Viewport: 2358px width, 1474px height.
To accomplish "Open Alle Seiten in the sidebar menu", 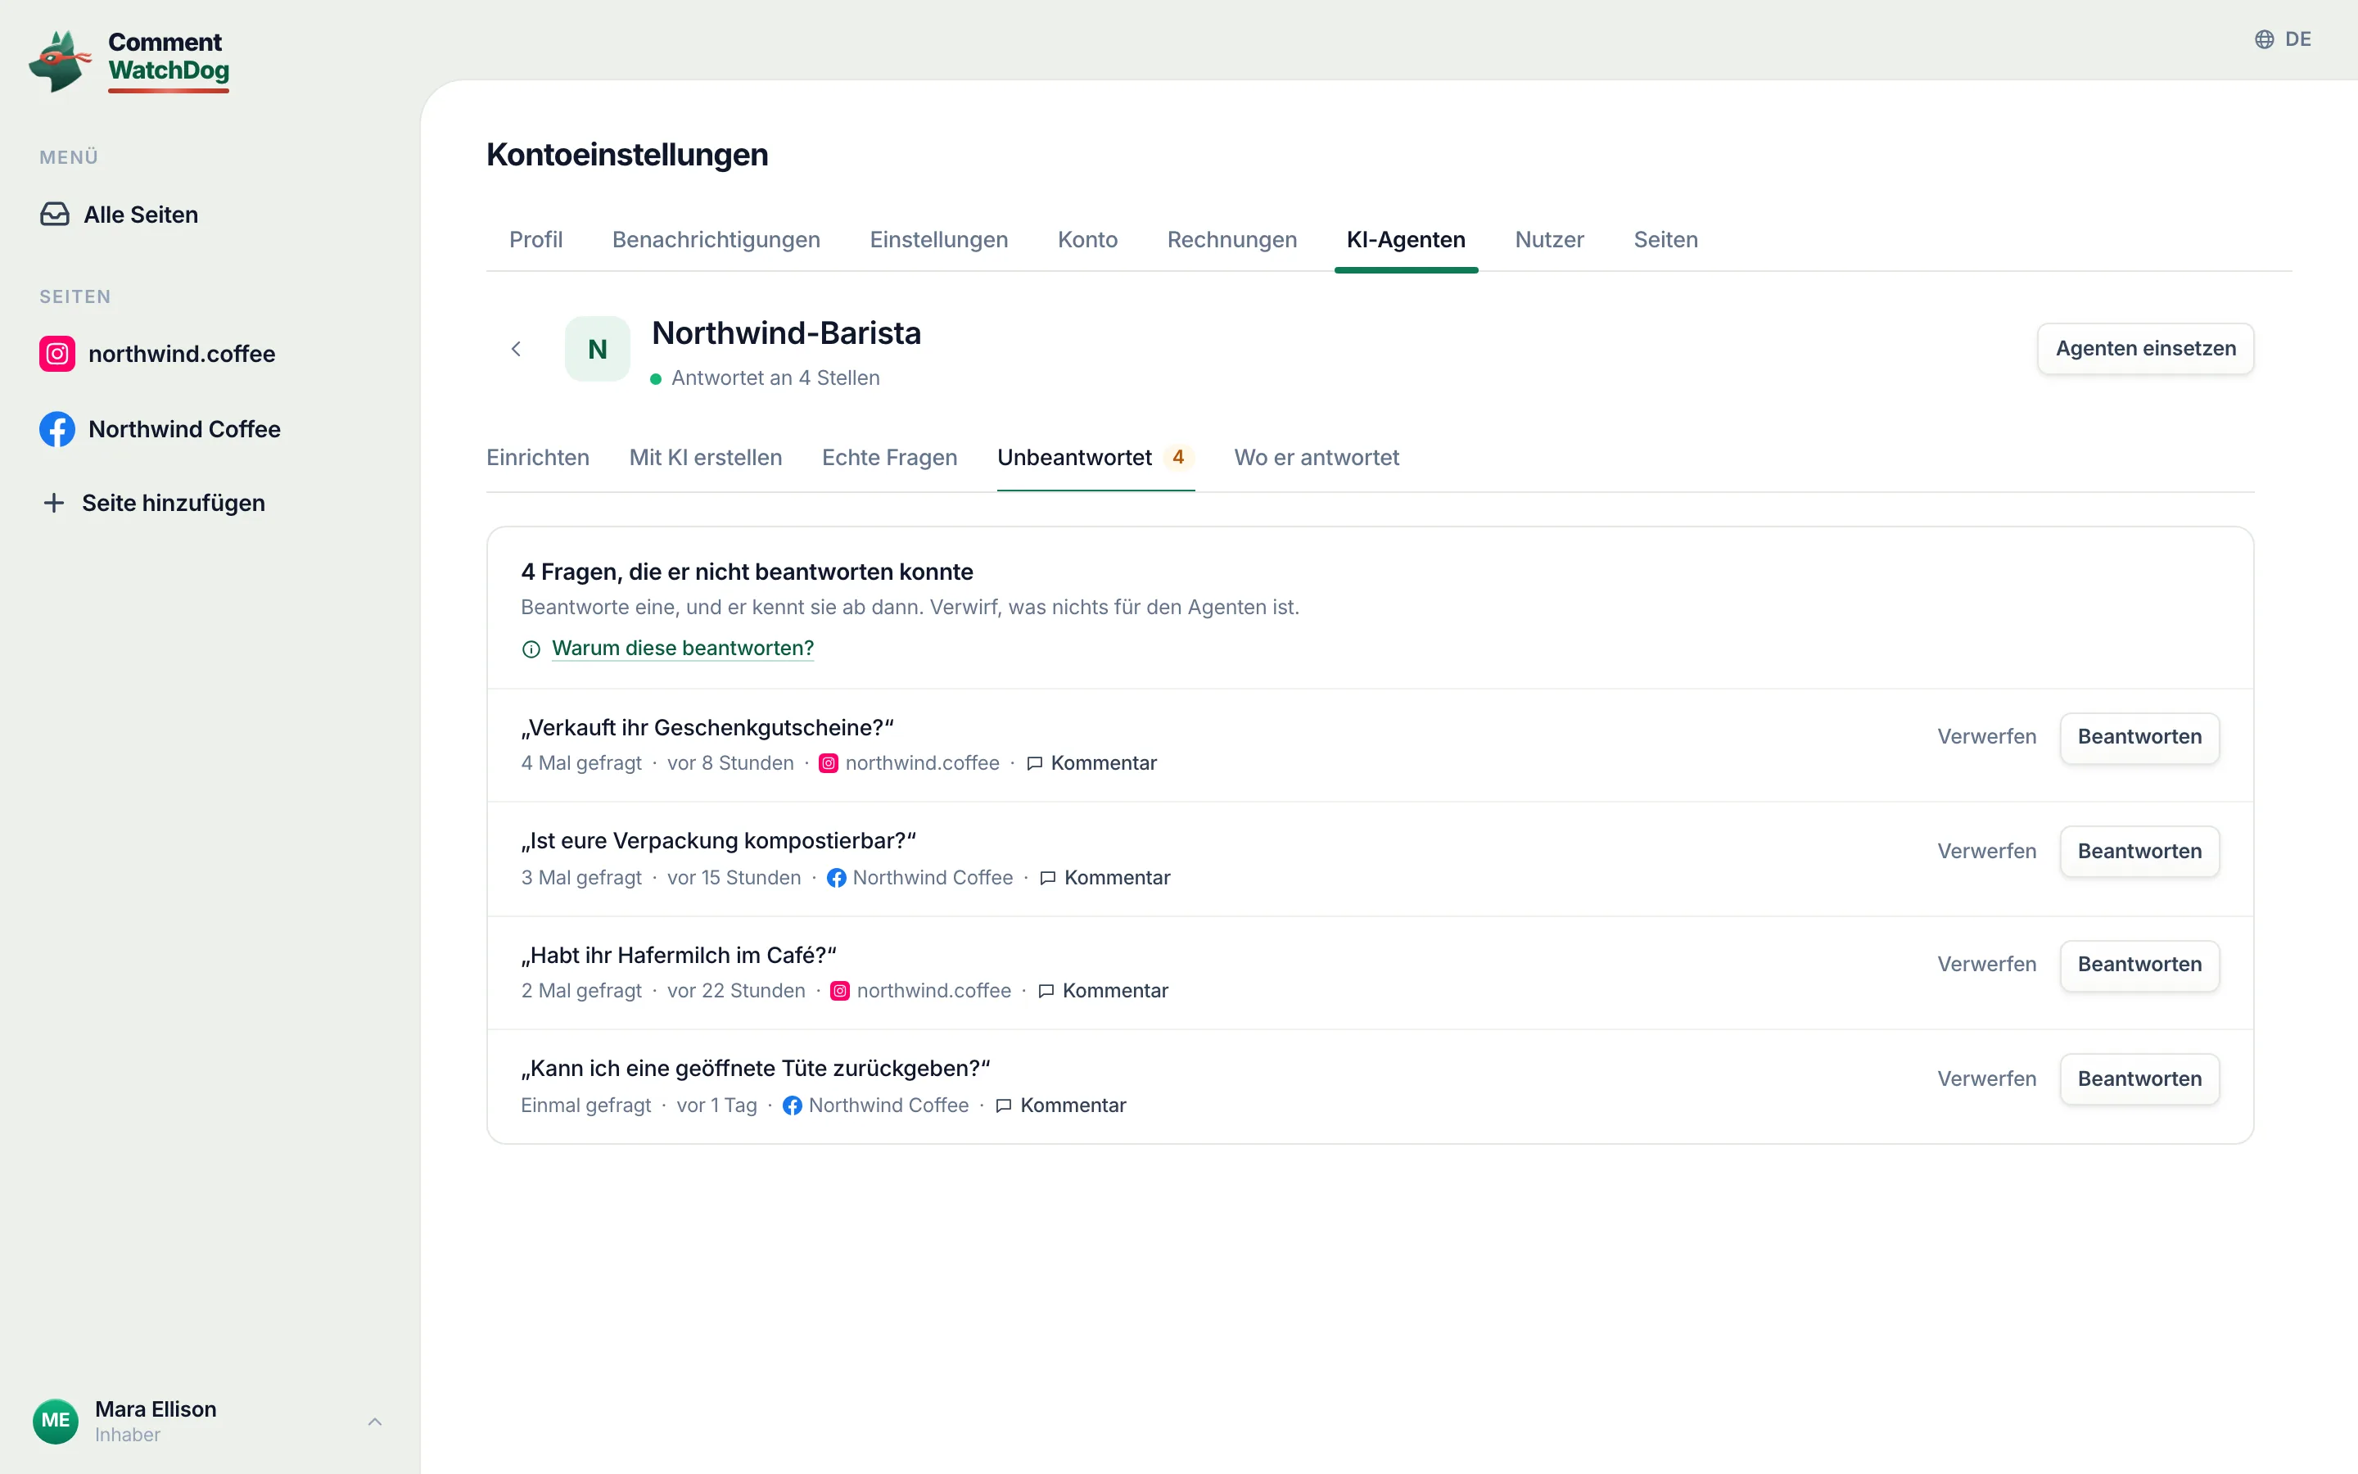I will [x=119, y=215].
